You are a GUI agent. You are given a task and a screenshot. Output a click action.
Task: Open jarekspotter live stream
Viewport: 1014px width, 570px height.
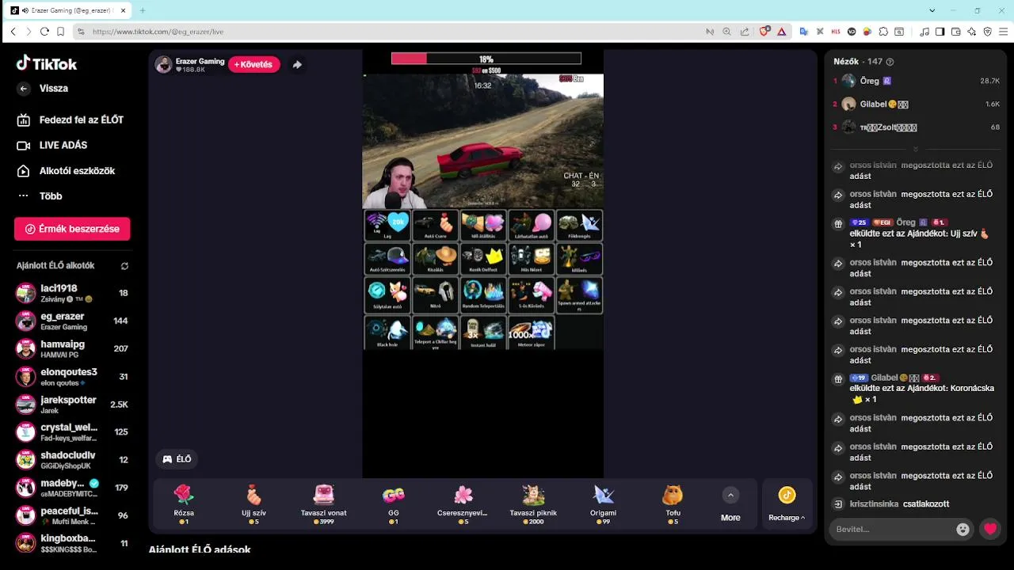(x=72, y=405)
